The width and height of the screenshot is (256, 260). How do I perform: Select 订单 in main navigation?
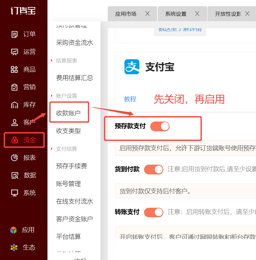coord(29,34)
